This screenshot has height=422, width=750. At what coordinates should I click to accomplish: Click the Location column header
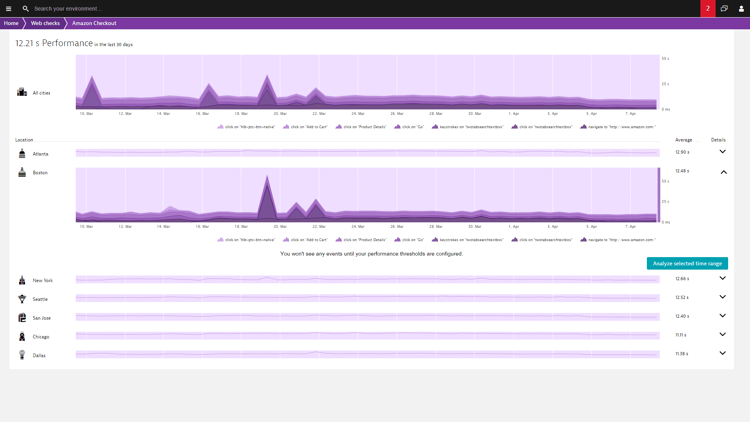click(24, 140)
